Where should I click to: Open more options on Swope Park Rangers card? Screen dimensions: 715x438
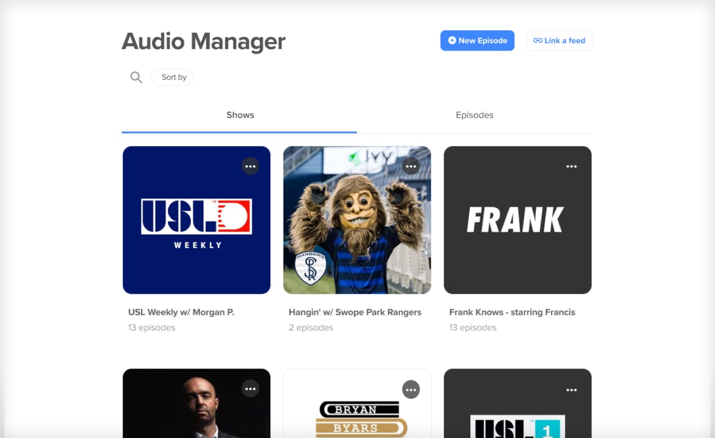pos(411,166)
